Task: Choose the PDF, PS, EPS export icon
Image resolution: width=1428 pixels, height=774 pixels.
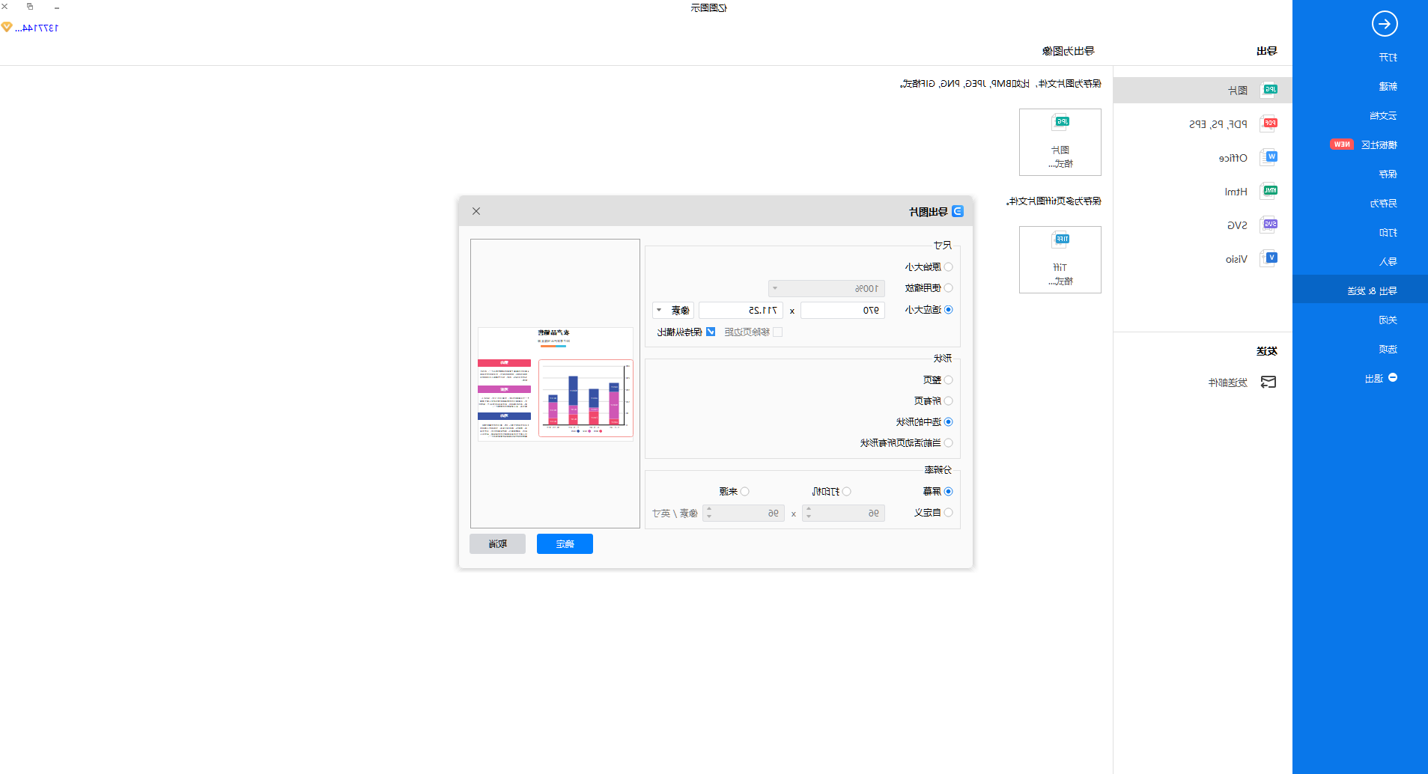Action: 1269,124
